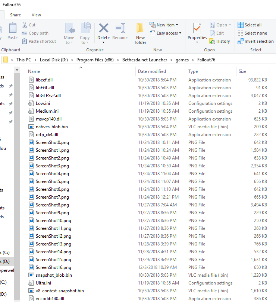
Task: Click the Open ribbon icon
Action: (x=212, y=25)
